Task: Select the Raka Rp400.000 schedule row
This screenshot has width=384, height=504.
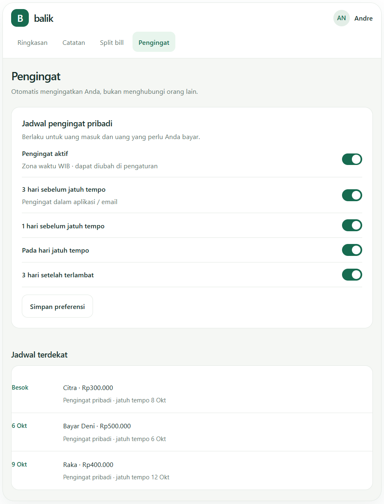Action: pyautogui.click(x=192, y=471)
